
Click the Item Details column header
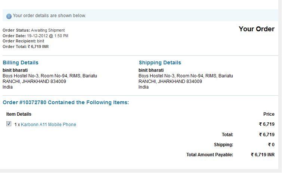[19, 114]
